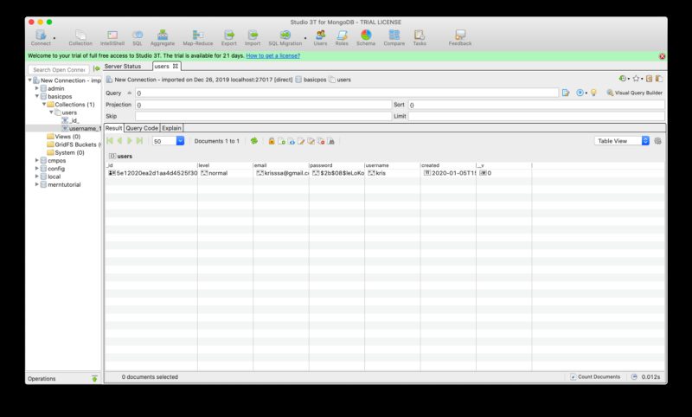Select the normal level cell

225,173
